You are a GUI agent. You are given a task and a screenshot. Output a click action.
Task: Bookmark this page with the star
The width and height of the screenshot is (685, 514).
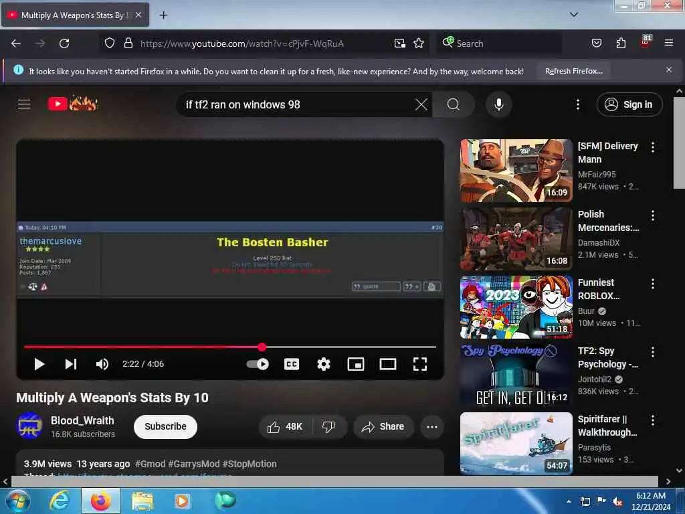click(419, 44)
